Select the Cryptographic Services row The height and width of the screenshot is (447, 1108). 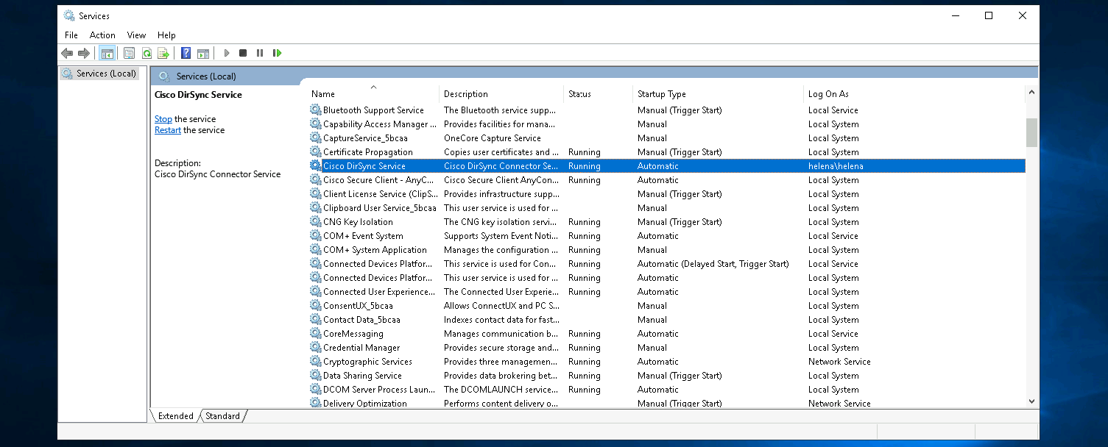pos(367,362)
